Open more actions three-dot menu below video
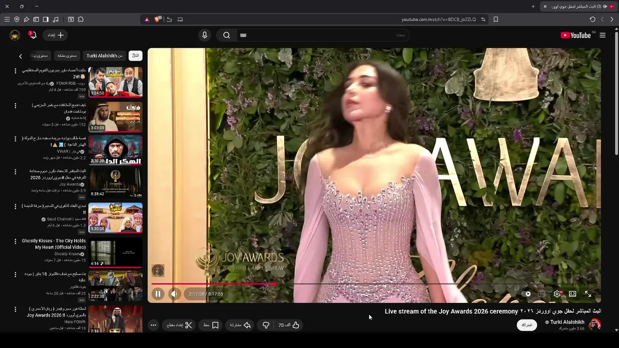Viewport: 619px width, 348px height. (x=153, y=325)
